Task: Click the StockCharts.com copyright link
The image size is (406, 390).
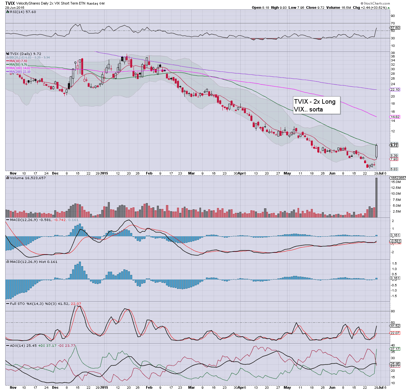Action: coord(375,3)
